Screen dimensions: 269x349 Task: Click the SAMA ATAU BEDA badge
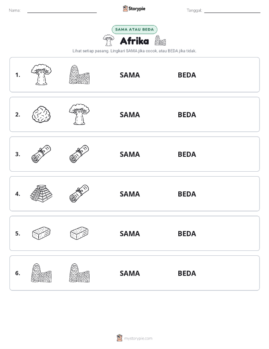(134, 29)
